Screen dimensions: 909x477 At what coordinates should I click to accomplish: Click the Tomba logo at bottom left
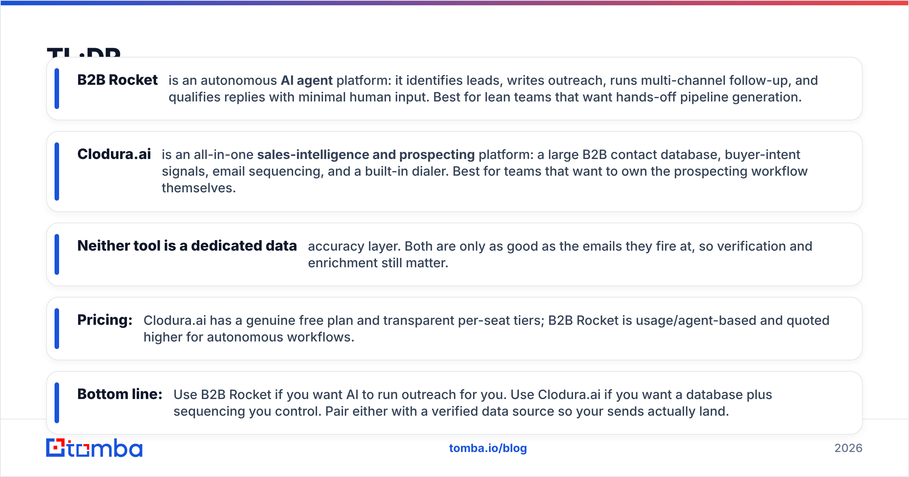[x=94, y=448]
